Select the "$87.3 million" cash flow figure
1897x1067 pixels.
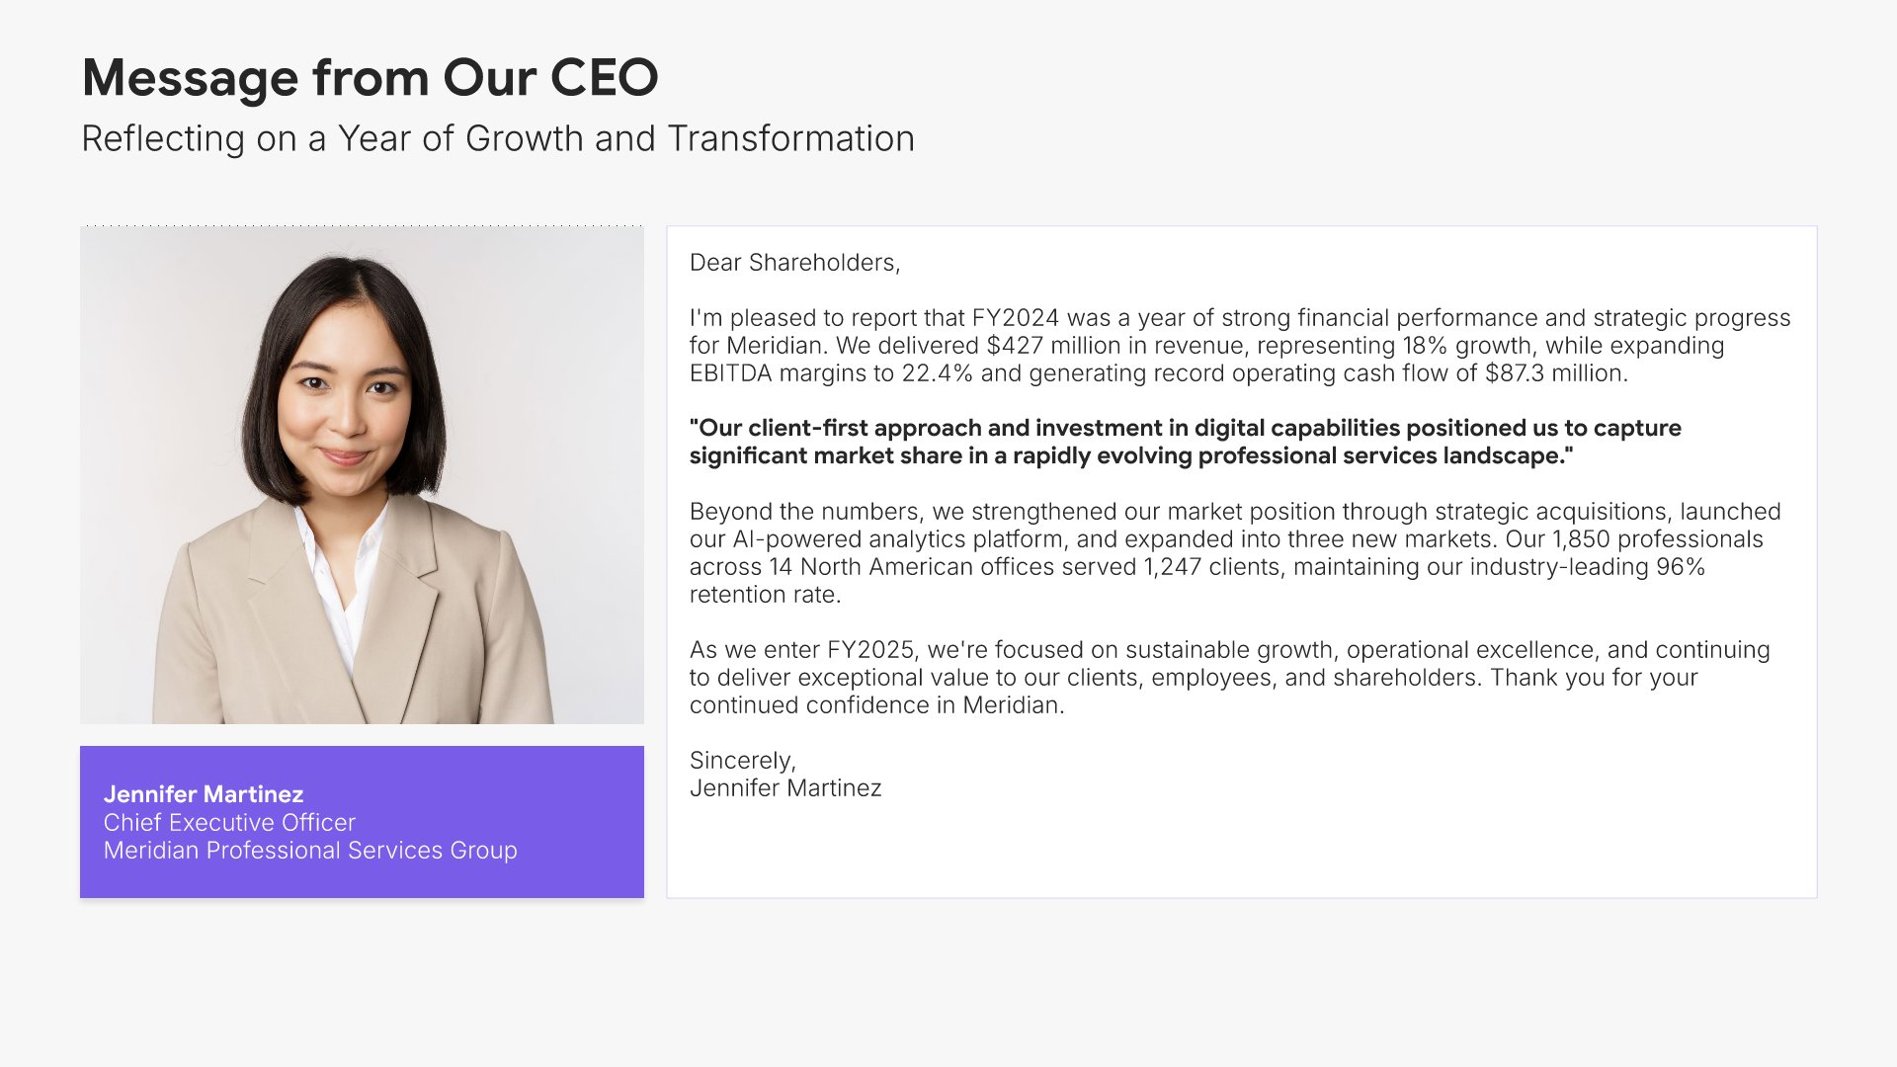pos(1555,373)
